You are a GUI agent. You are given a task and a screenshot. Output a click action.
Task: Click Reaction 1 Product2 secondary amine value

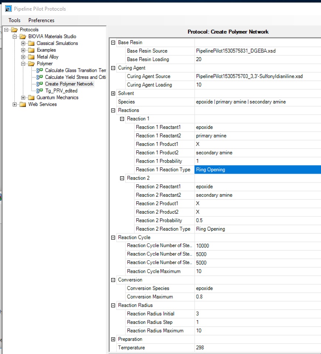click(258, 153)
